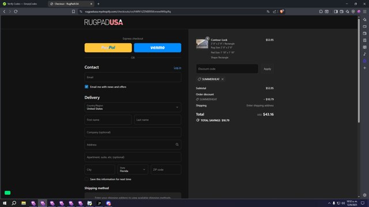The height and width of the screenshot is (207, 369).
Task: Show hidden system tray icons chevron
Action: 329,203
